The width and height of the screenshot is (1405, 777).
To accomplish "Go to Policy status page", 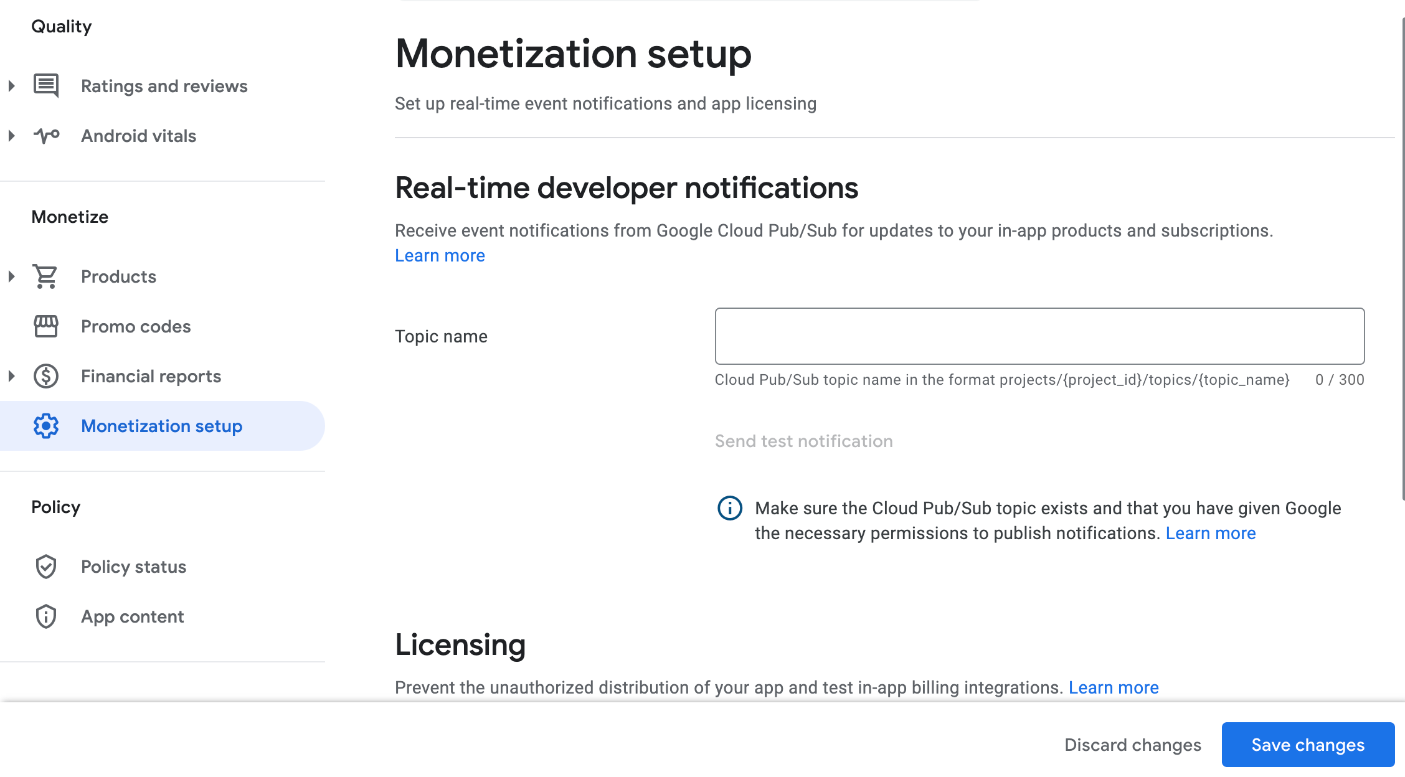I will click(x=133, y=567).
